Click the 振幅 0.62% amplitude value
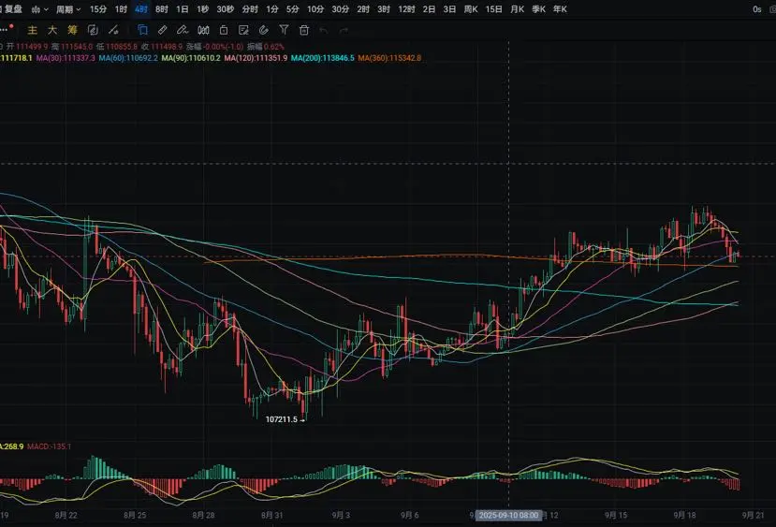Viewport: 776px width, 527px height. (x=266, y=47)
